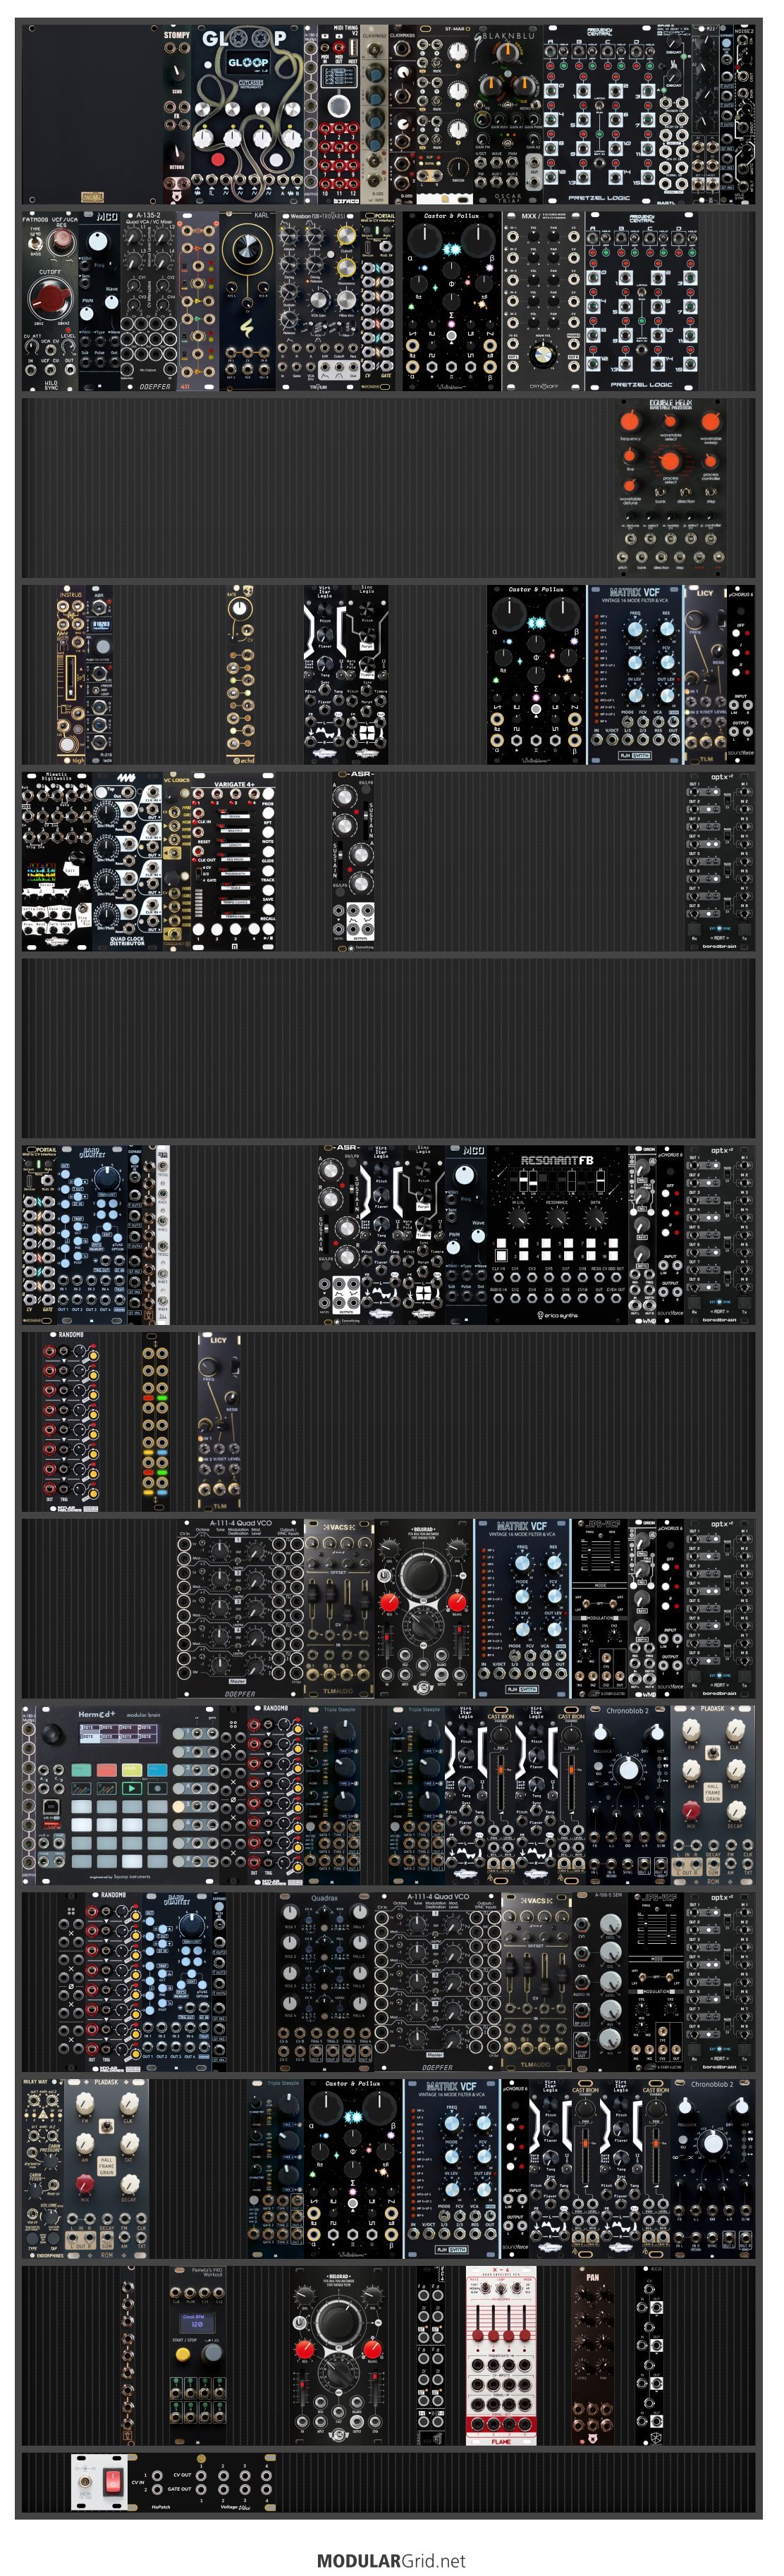
Task: Select the MCO module beside Fathoms
Action: (99, 301)
